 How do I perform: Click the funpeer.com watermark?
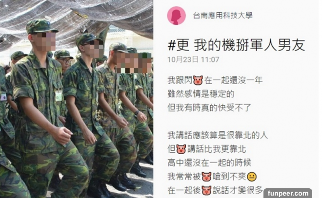point(288,193)
